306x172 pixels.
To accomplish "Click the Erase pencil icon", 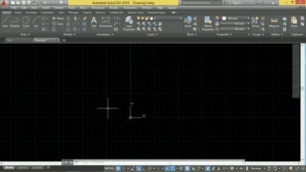I will (x=85, y=18).
